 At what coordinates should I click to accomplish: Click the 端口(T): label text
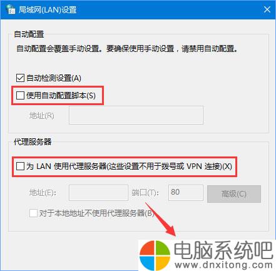coord(145,193)
